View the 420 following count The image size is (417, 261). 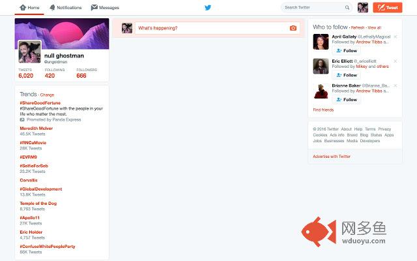[55, 73]
